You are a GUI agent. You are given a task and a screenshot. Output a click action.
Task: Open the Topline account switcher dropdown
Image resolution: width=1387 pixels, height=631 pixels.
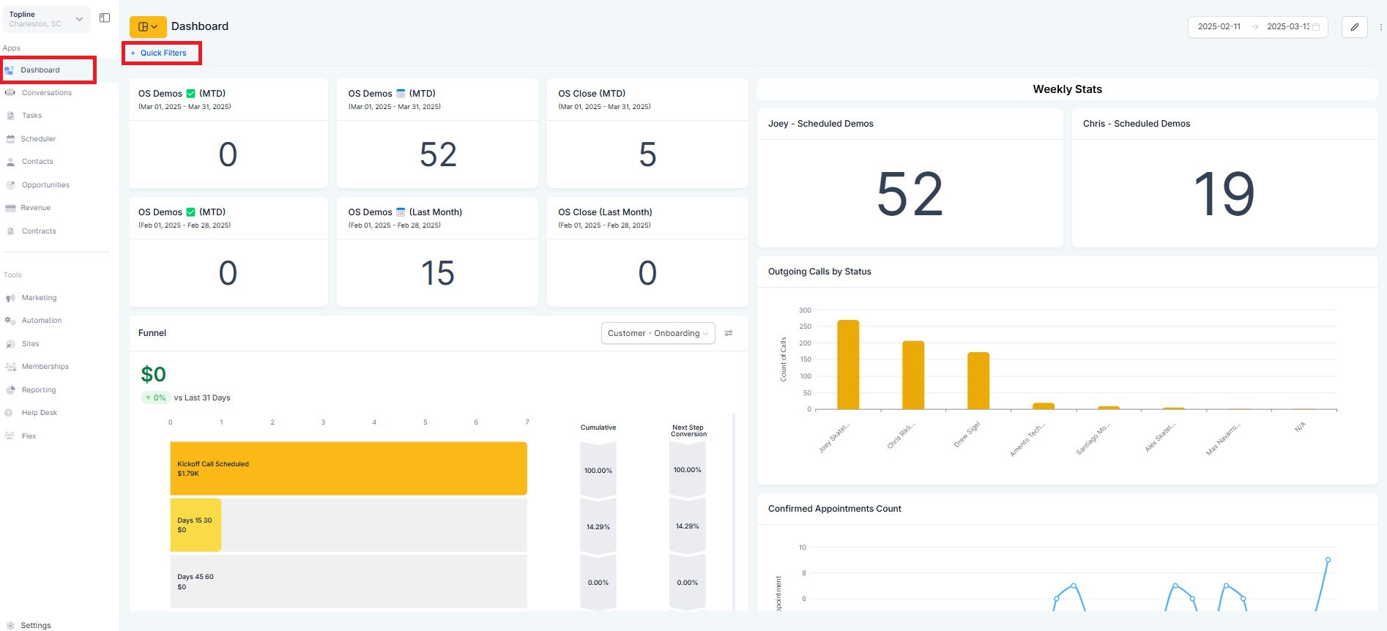click(47, 19)
